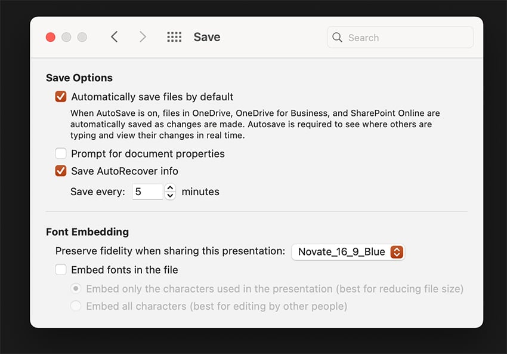
Task: Increase the AutoRecover minutes with up arrow
Action: click(170, 188)
